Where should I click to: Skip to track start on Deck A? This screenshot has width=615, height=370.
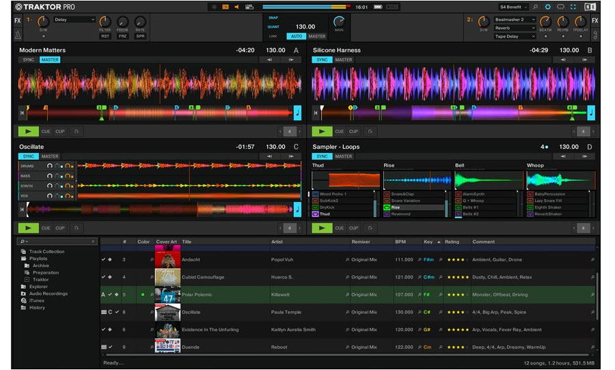click(22, 113)
